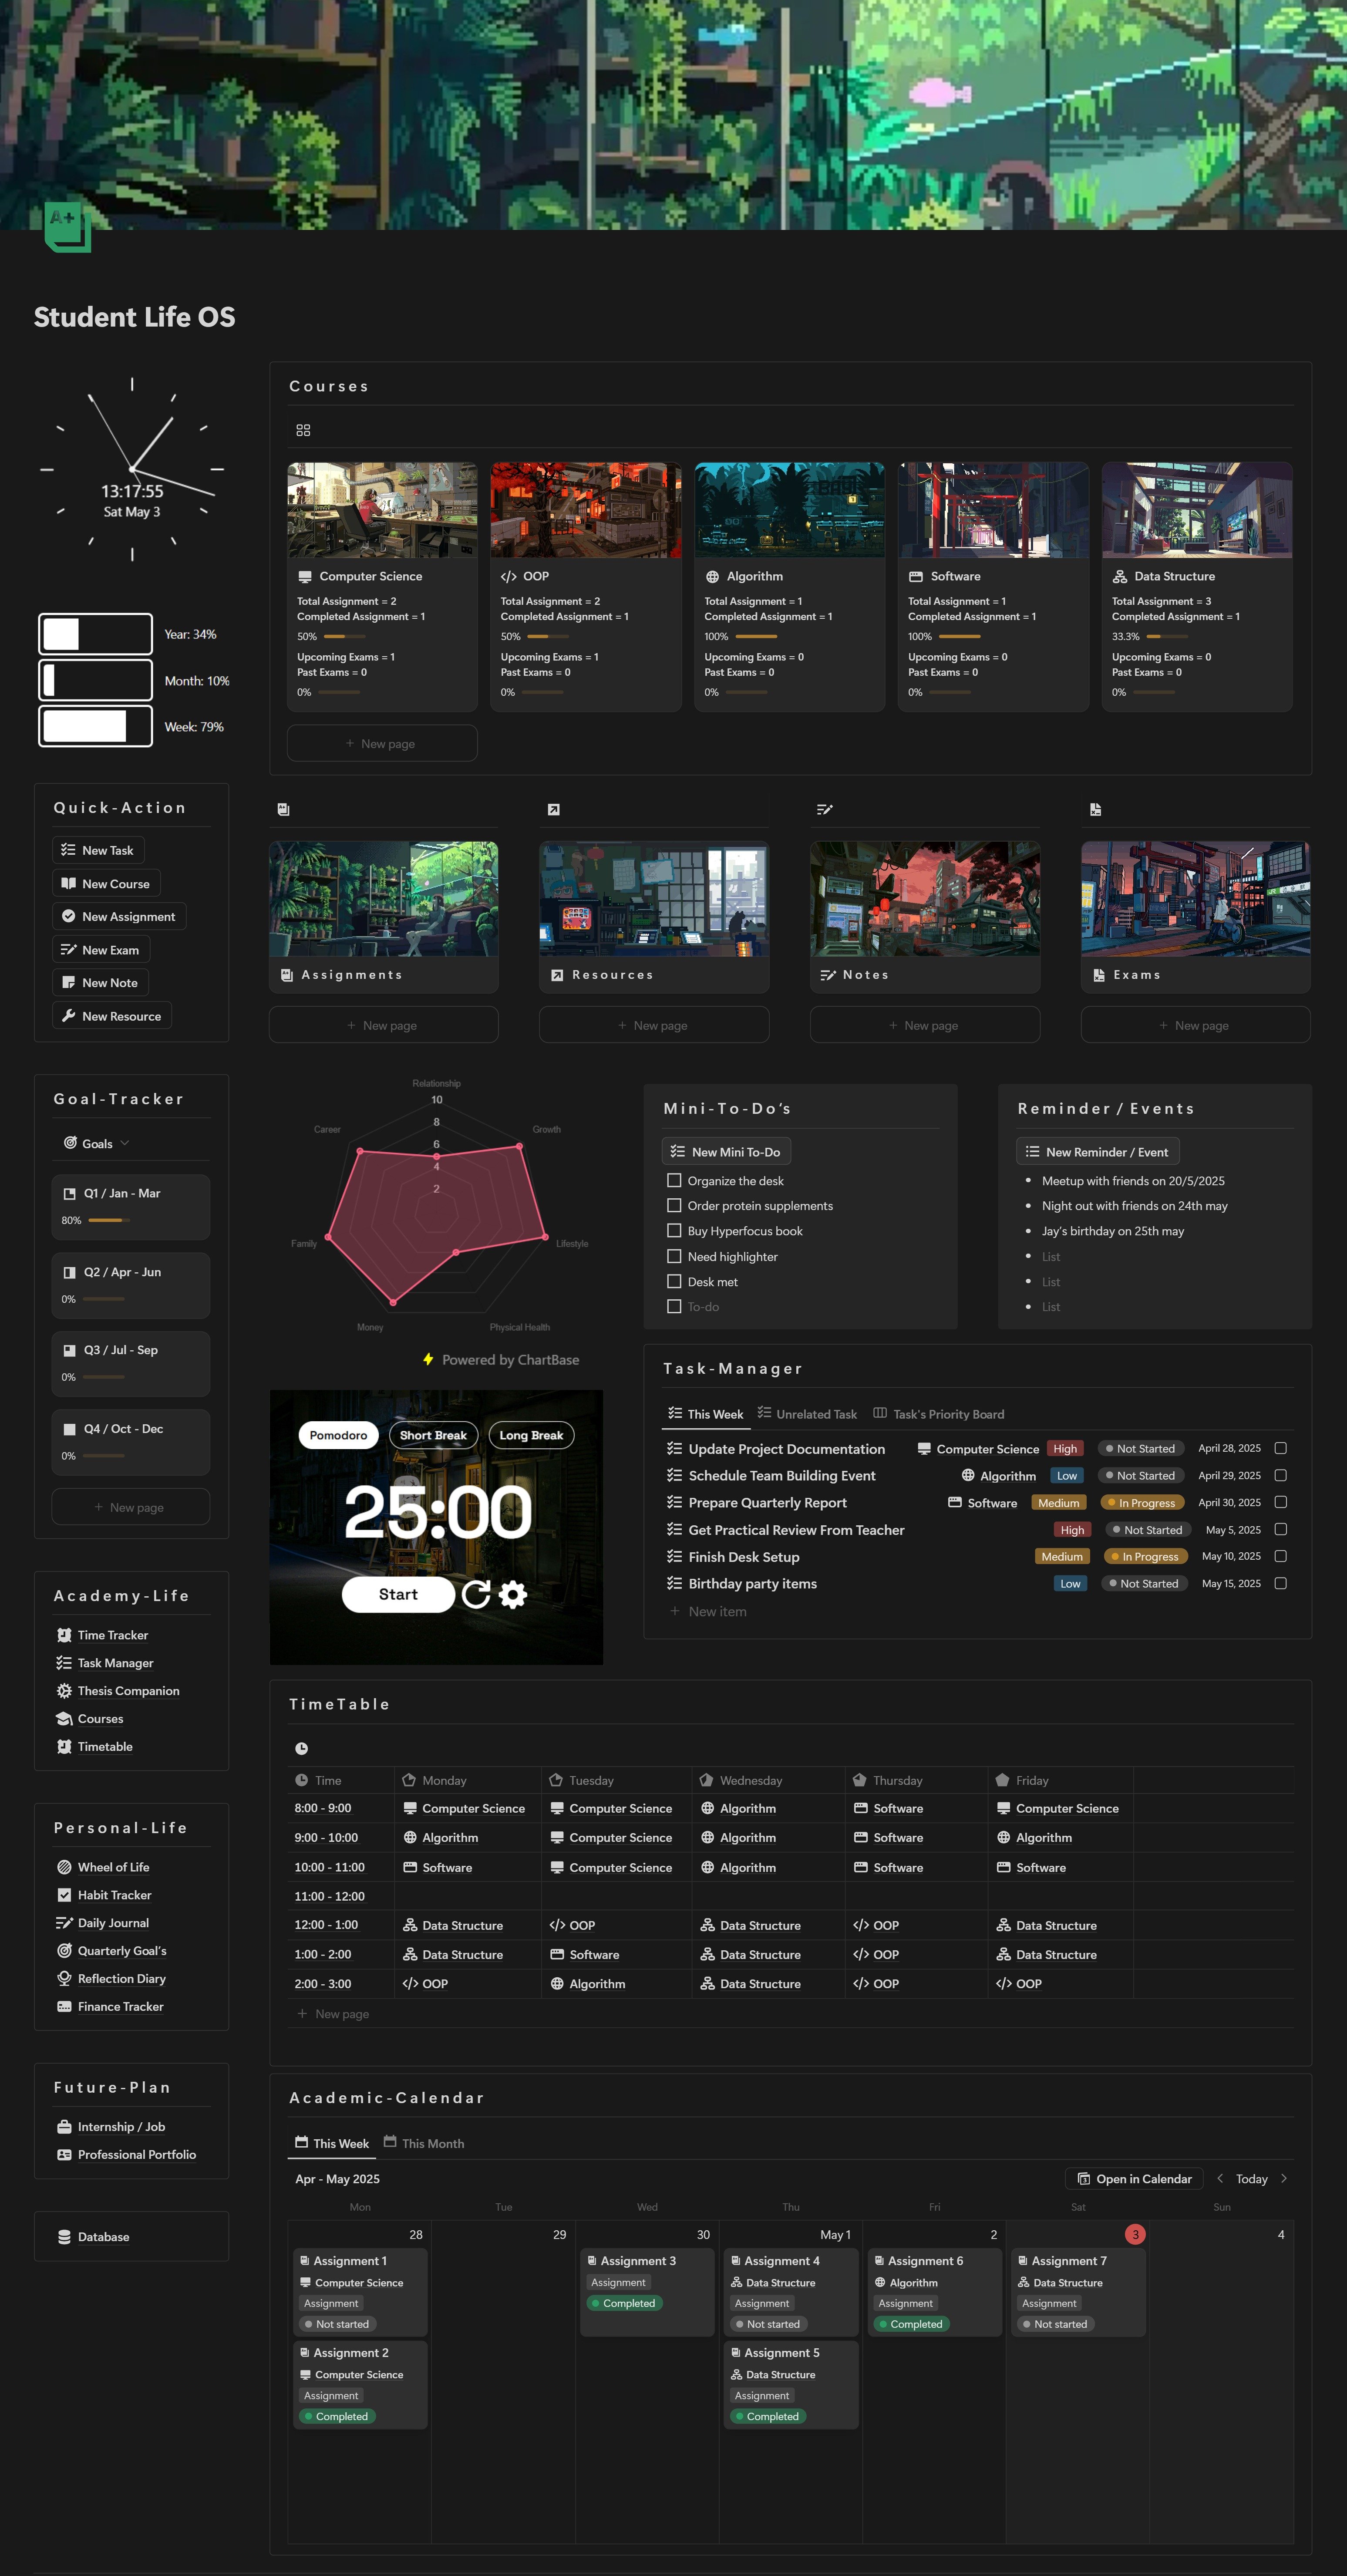Click the Assignments gallery view icon
1347x2576 pixels.
284,809
